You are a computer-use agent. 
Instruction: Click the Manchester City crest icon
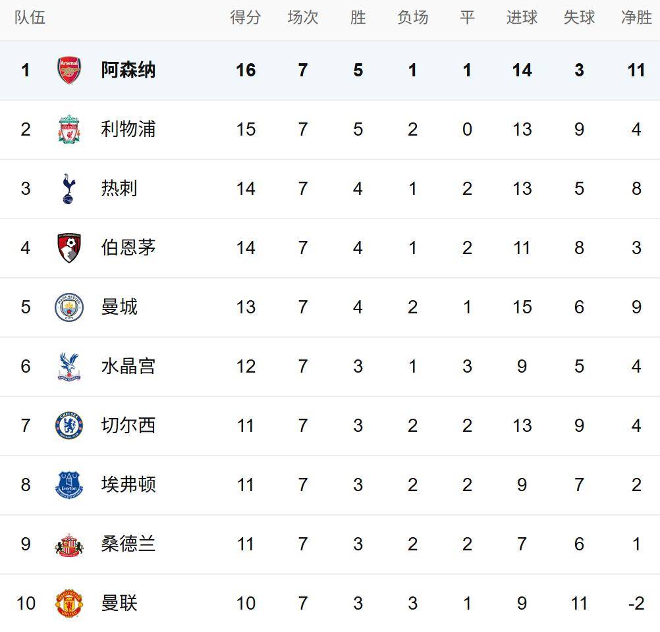point(69,307)
